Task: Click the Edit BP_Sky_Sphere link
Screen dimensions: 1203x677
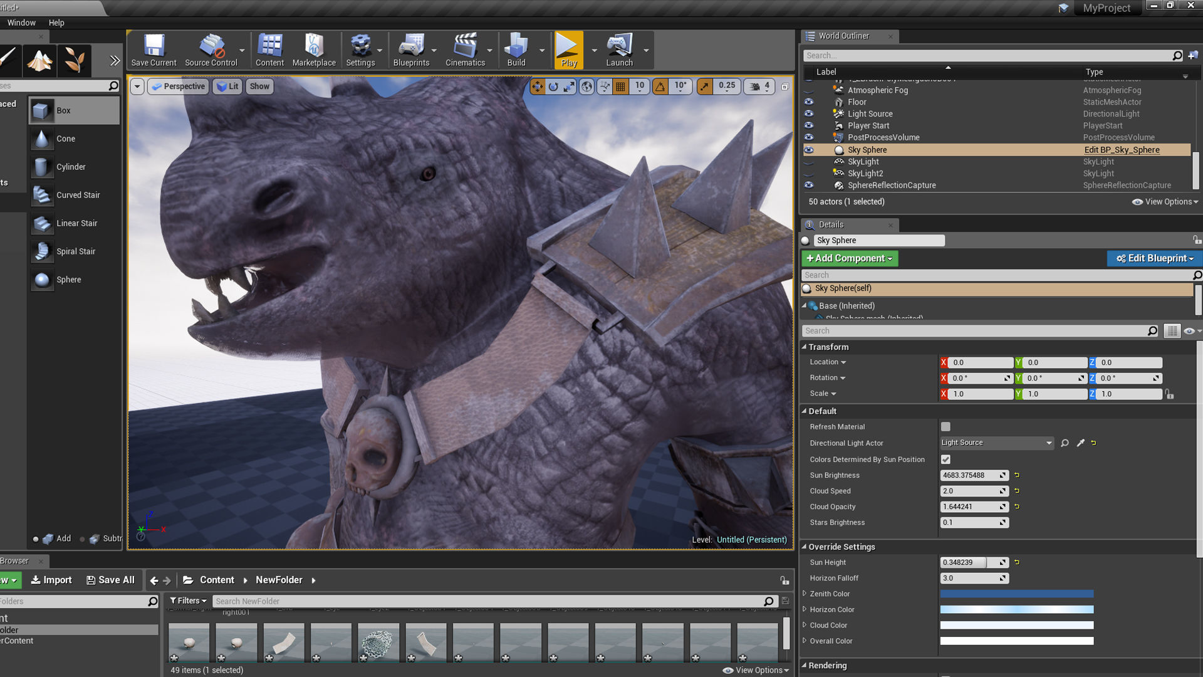Action: [x=1122, y=150]
